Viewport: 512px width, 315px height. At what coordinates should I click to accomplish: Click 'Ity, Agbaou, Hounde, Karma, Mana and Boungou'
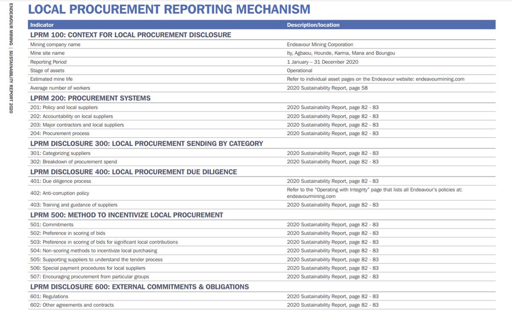tap(342, 53)
